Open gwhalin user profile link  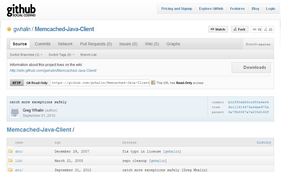point(22,29)
